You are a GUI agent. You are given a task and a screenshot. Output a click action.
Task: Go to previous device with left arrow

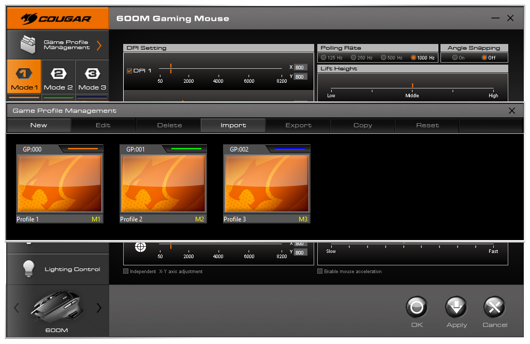pos(16,308)
